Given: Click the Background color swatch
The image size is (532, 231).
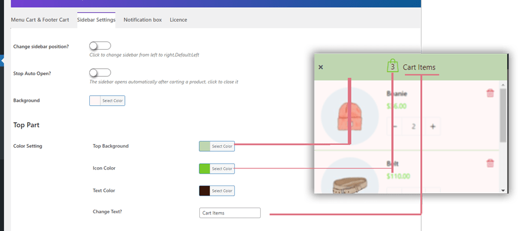Looking at the screenshot, I should [95, 101].
